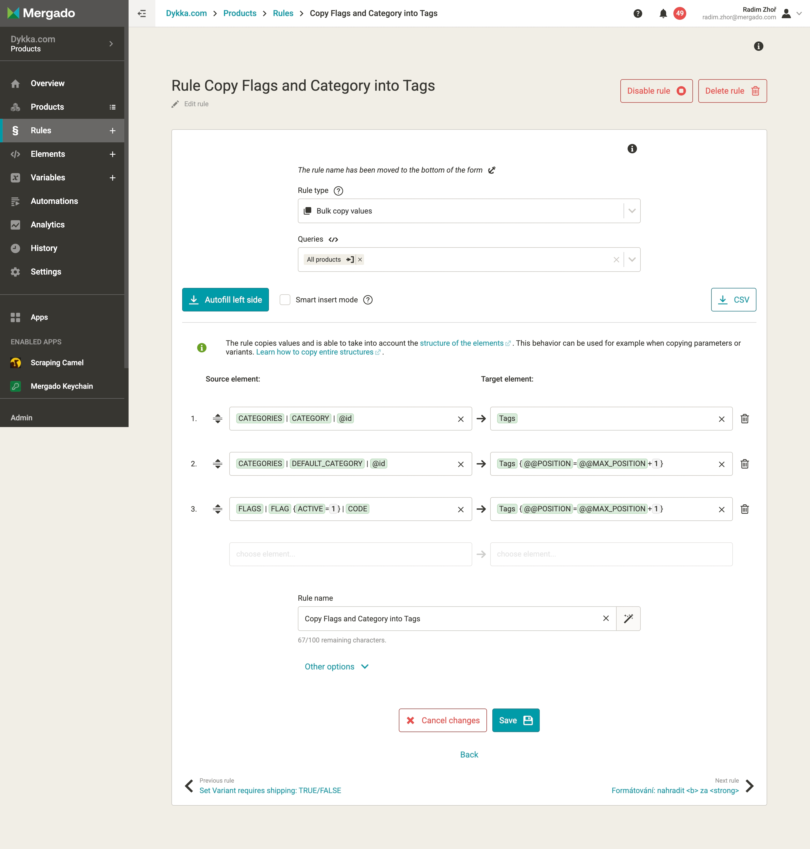
Task: Click the Queries code editor icon
Action: coord(333,239)
